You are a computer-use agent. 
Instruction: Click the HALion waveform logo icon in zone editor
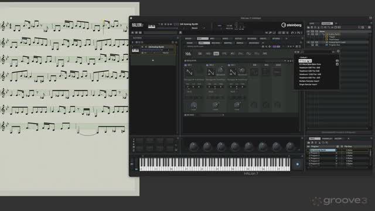(188, 53)
